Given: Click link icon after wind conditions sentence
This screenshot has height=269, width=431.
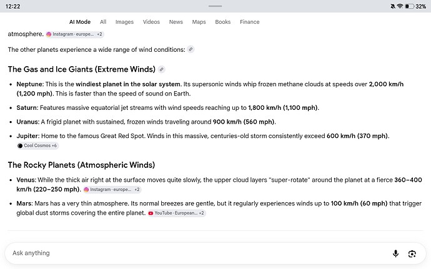Looking at the screenshot, I should (191, 49).
